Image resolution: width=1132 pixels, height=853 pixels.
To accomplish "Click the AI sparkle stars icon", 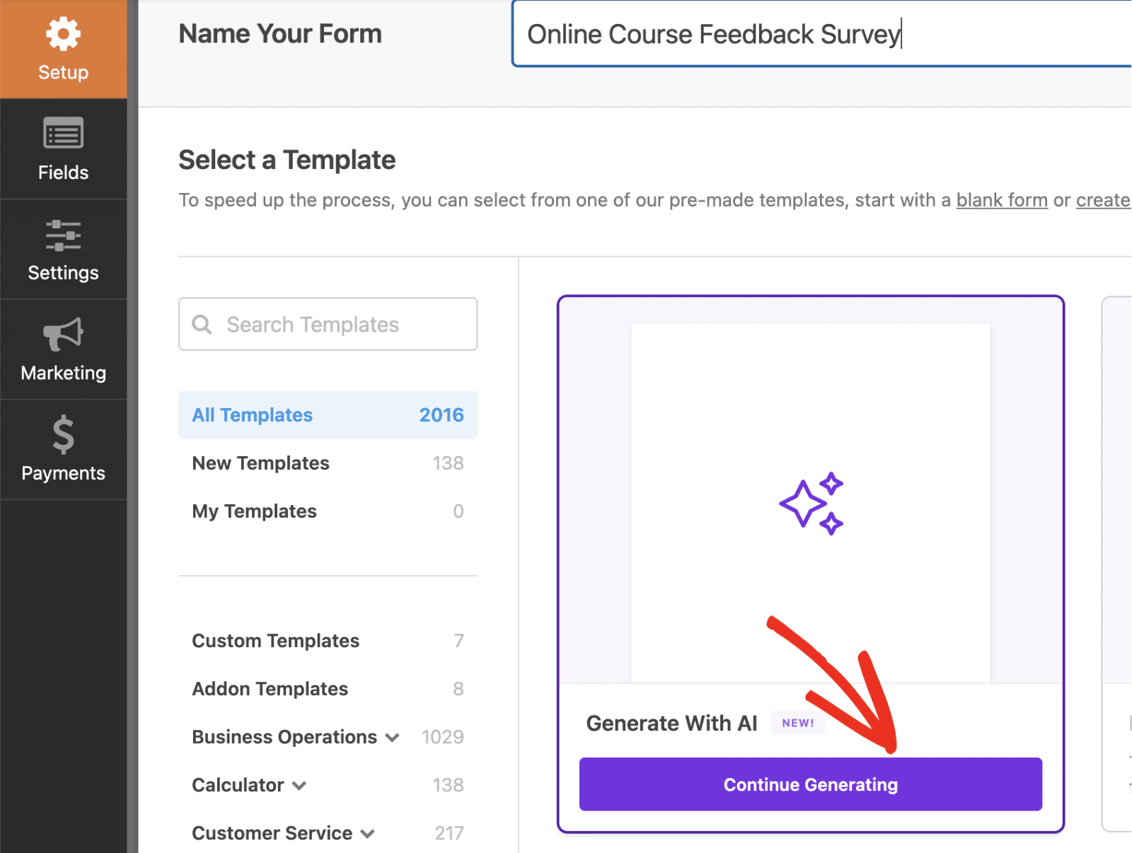I will [x=811, y=503].
